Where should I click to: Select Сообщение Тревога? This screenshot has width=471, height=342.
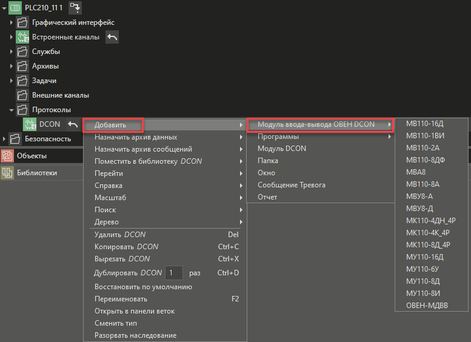click(321, 185)
